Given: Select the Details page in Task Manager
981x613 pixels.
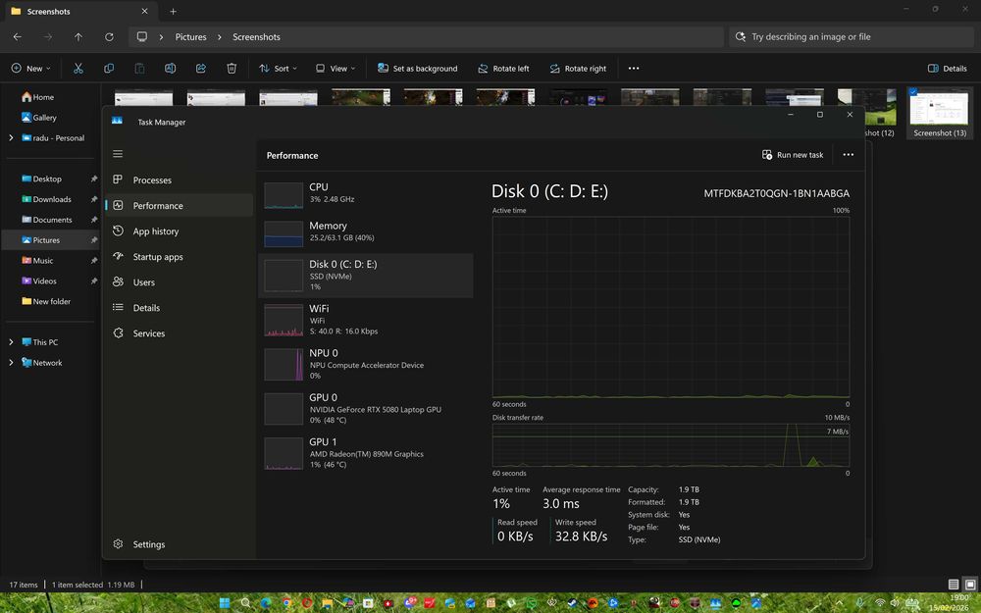Looking at the screenshot, I should click(x=146, y=308).
